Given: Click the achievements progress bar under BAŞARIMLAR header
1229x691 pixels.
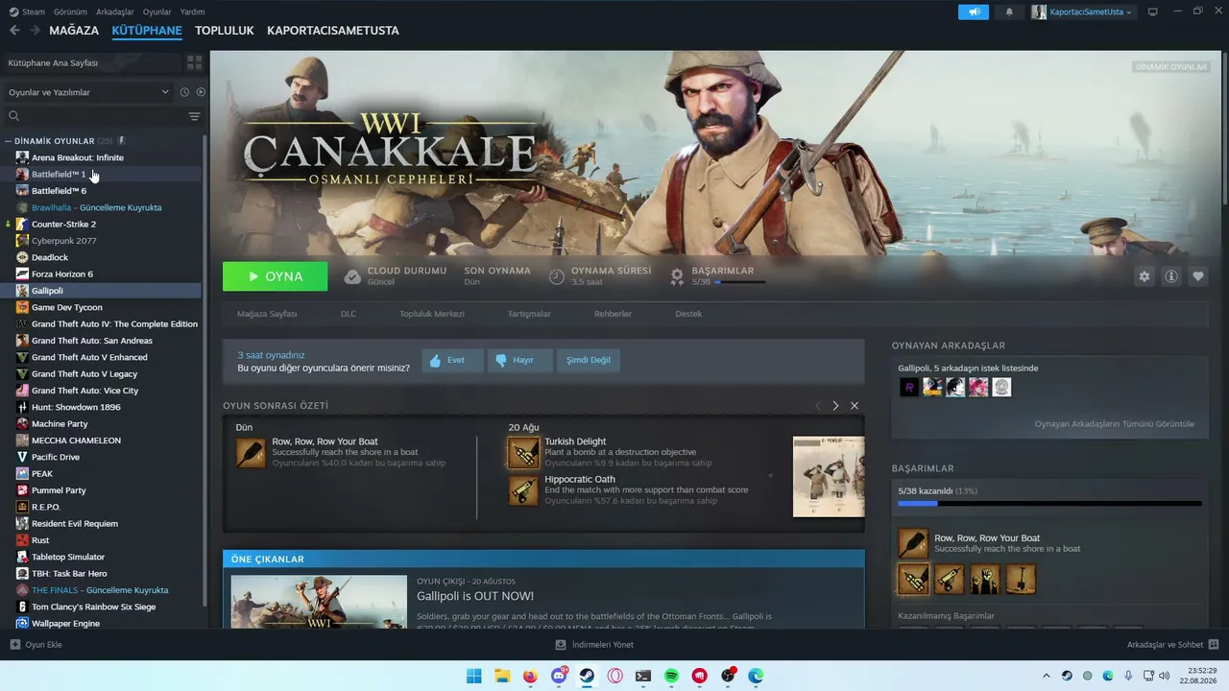Looking at the screenshot, I should tap(740, 282).
